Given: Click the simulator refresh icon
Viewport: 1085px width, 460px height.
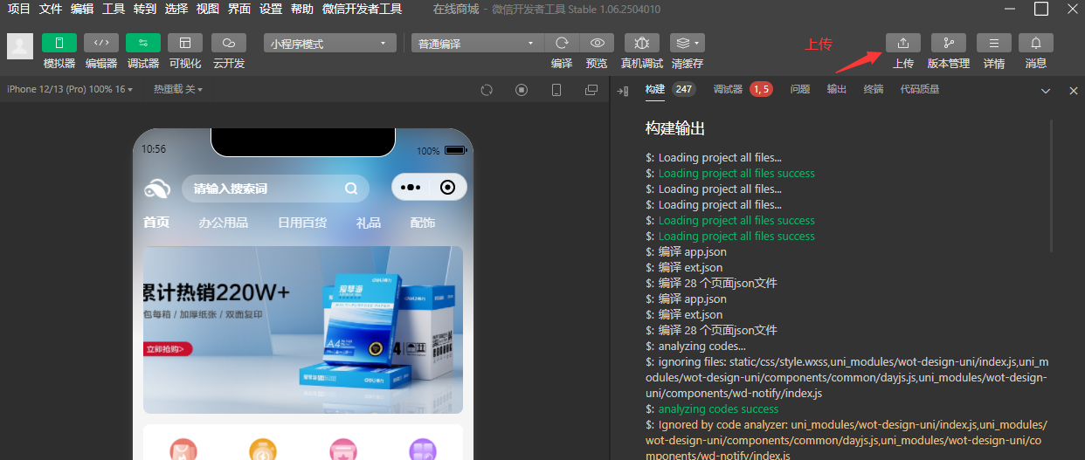Looking at the screenshot, I should tap(487, 90).
